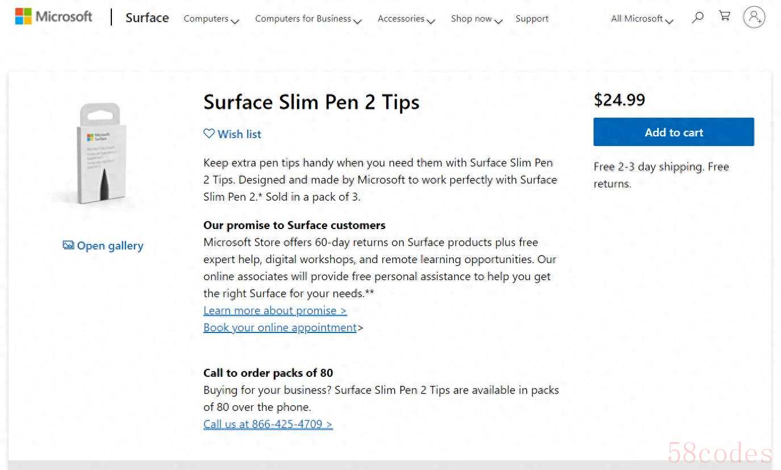
Task: Click the Open gallery image icon
Action: (68, 246)
